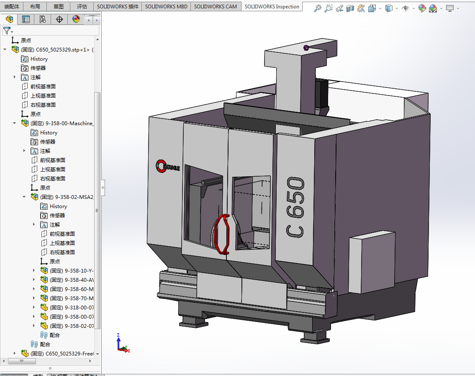Screen dimensions: 475x376
Task: Switch to the SOLIDWORKS 插件 tab
Action: tap(118, 6)
